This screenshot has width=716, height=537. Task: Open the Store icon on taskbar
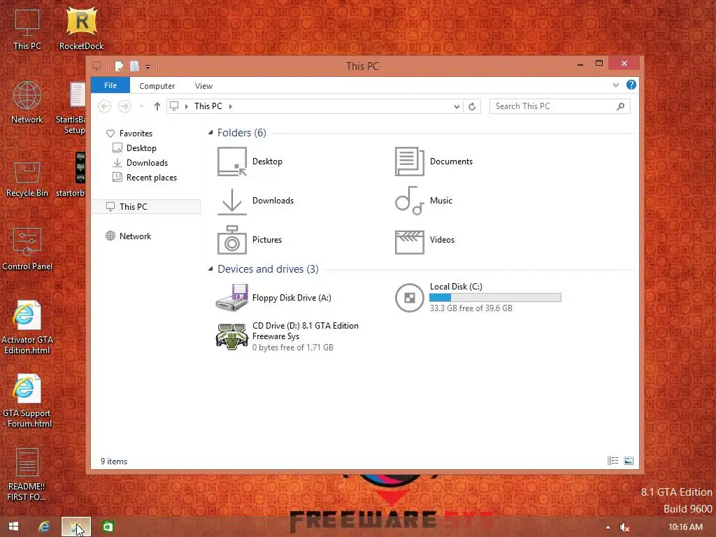point(108,527)
